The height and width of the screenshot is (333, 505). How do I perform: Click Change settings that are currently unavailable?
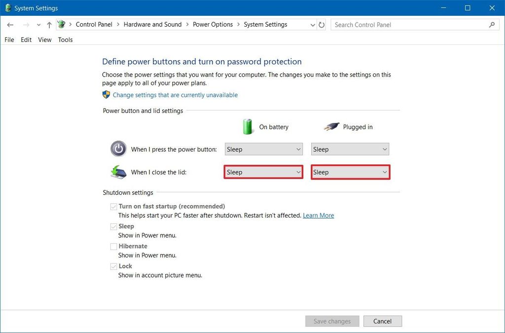coord(175,94)
